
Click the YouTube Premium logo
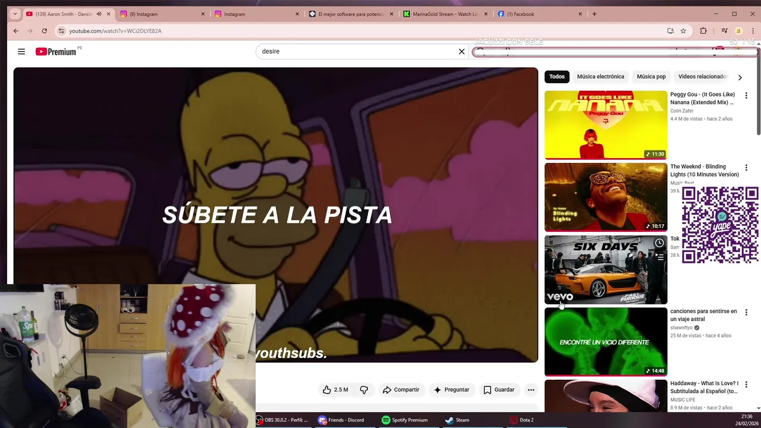[x=56, y=52]
